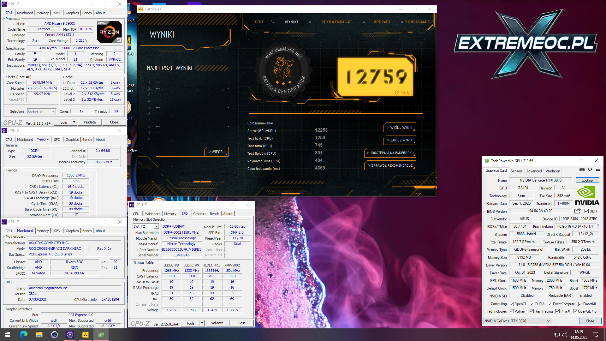The width and height of the screenshot is (606, 341).
Task: Toggle the UEFI checkbox in GPU-Z
Action: (x=586, y=211)
